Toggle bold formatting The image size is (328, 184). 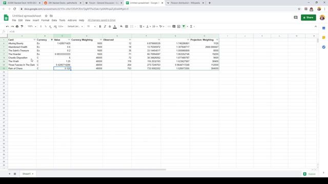point(100,27)
